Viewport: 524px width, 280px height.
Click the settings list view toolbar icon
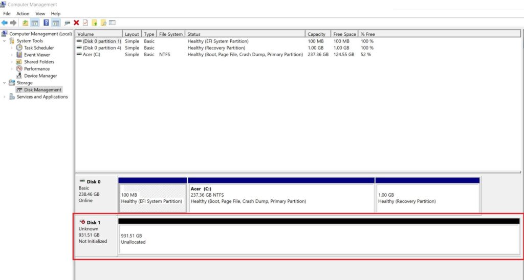pyautogui.click(x=112, y=22)
